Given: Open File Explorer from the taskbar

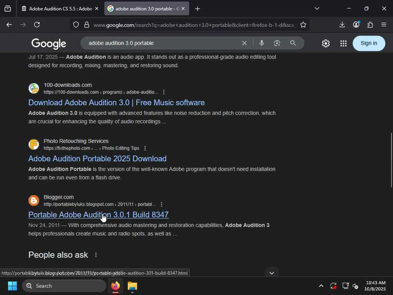Looking at the screenshot, I should (x=132, y=286).
